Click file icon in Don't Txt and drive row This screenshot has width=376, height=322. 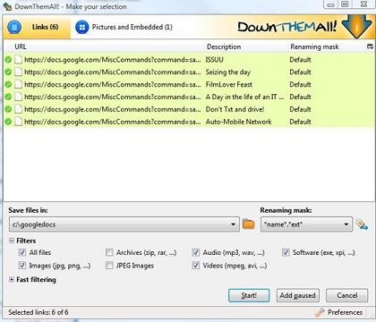(19, 109)
